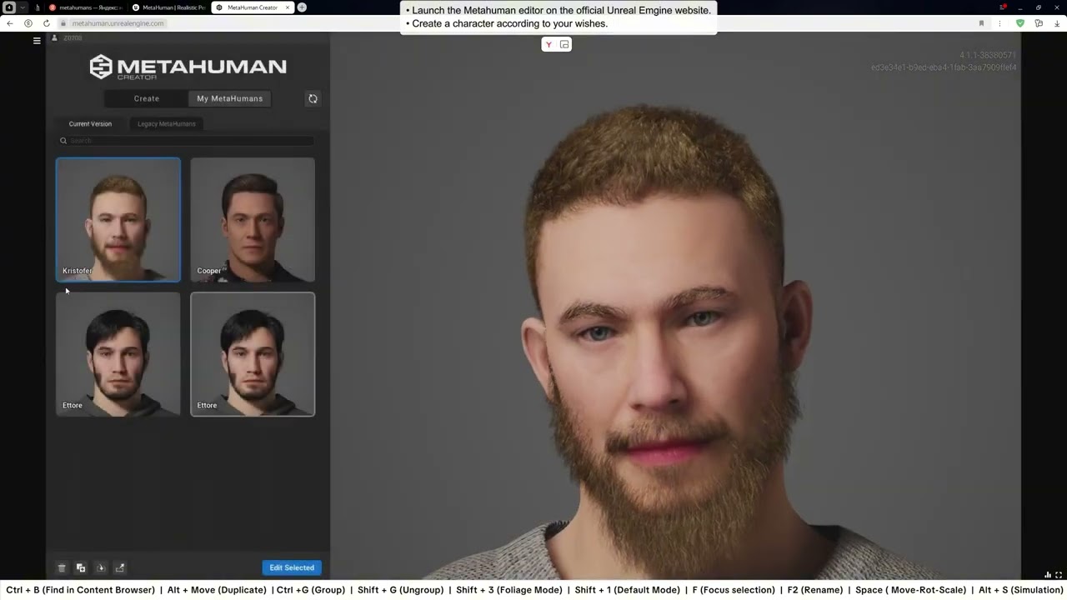1067x600 pixels.
Task: Click the address bar URL
Action: pyautogui.click(x=118, y=23)
